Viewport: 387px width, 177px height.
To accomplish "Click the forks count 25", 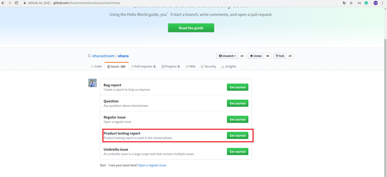I will click(x=290, y=56).
